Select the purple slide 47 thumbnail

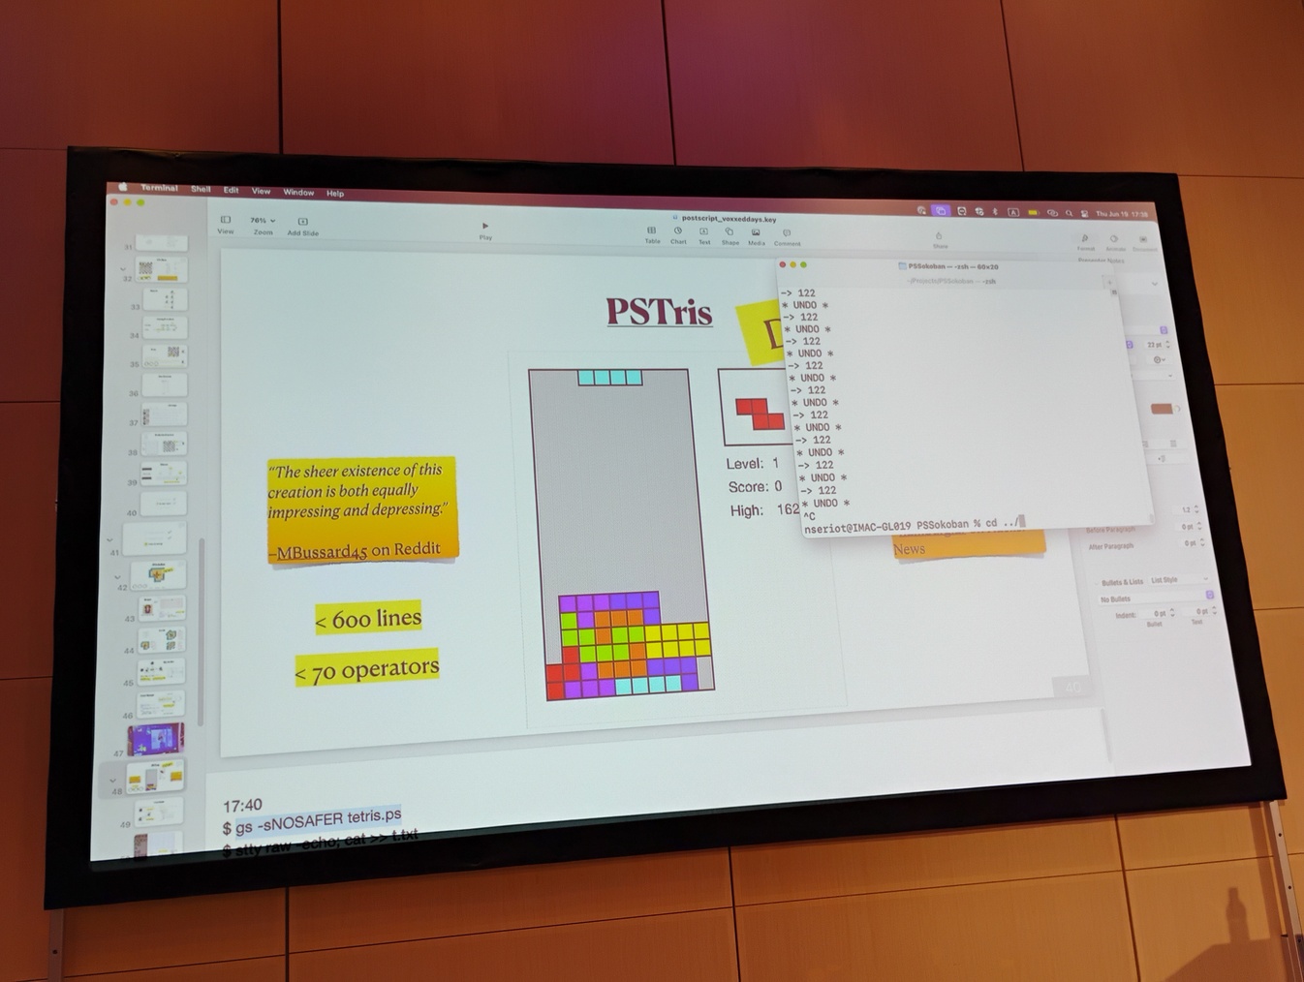(155, 739)
